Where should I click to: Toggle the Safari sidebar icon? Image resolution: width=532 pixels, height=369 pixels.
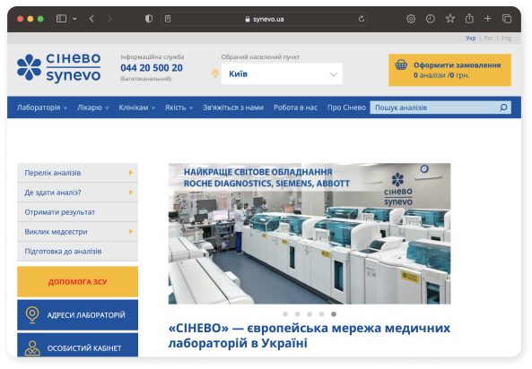(x=61, y=19)
